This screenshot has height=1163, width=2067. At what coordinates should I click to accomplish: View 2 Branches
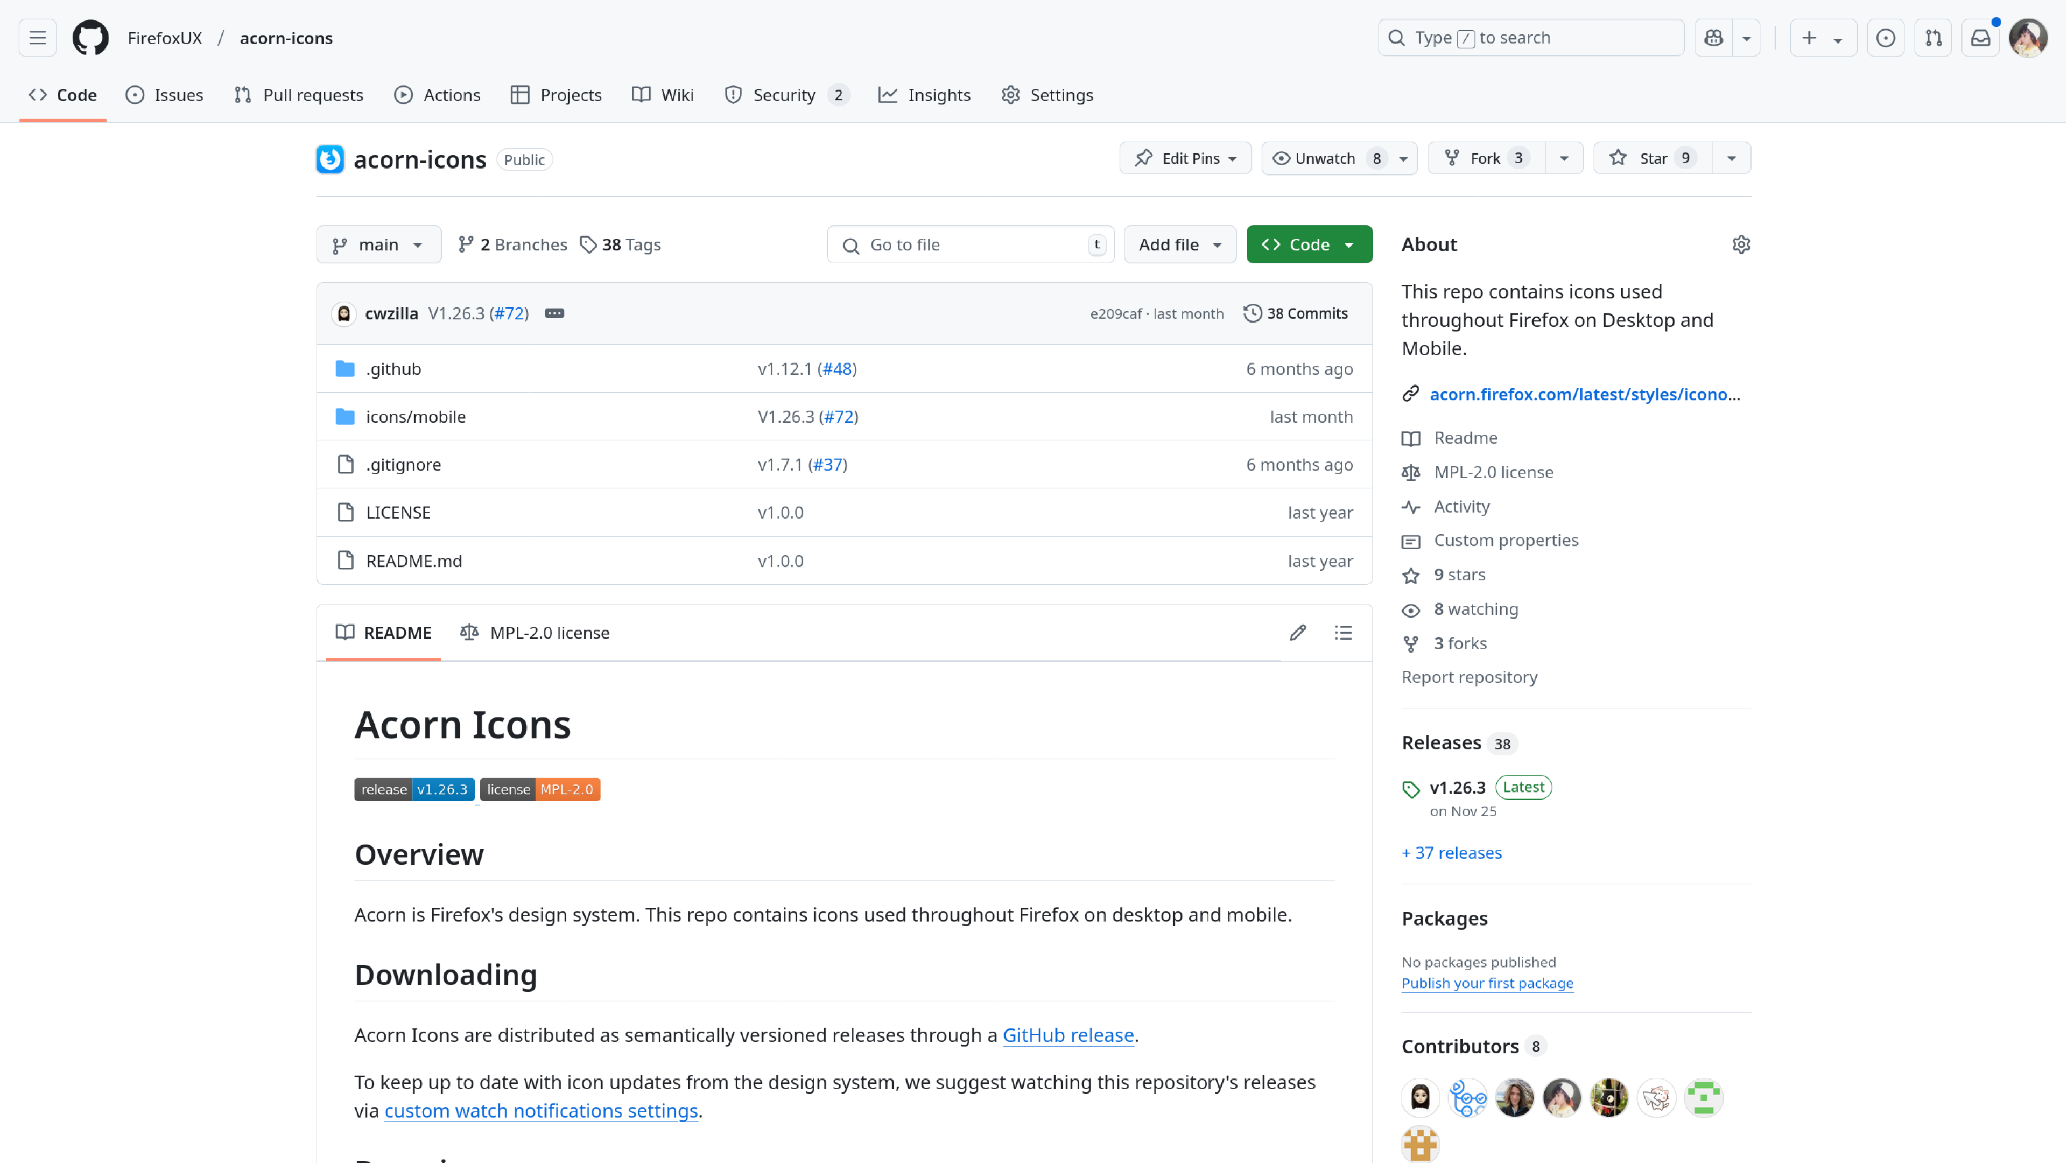click(x=512, y=245)
